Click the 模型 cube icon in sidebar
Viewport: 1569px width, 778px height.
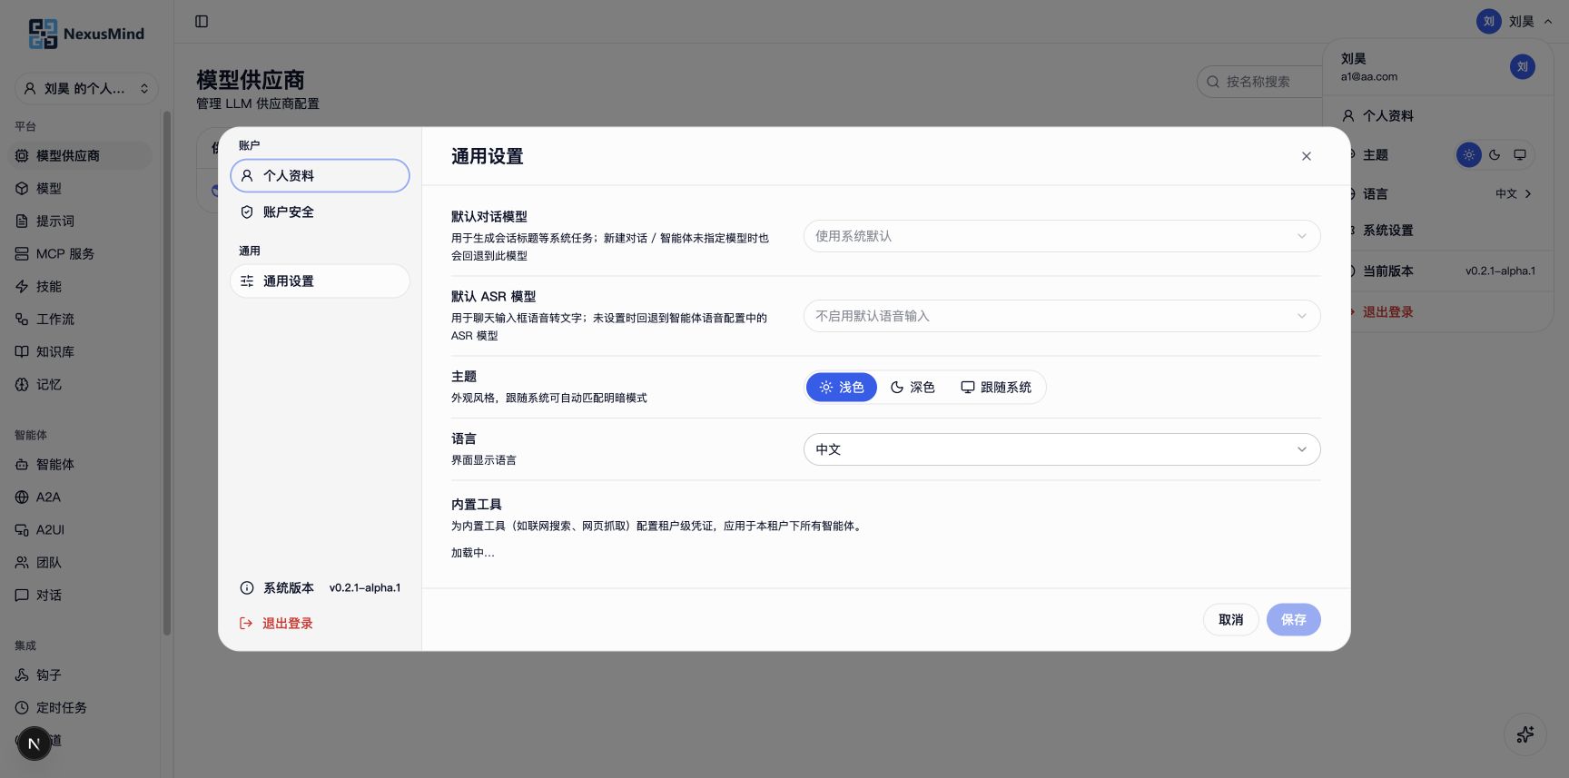[22, 188]
